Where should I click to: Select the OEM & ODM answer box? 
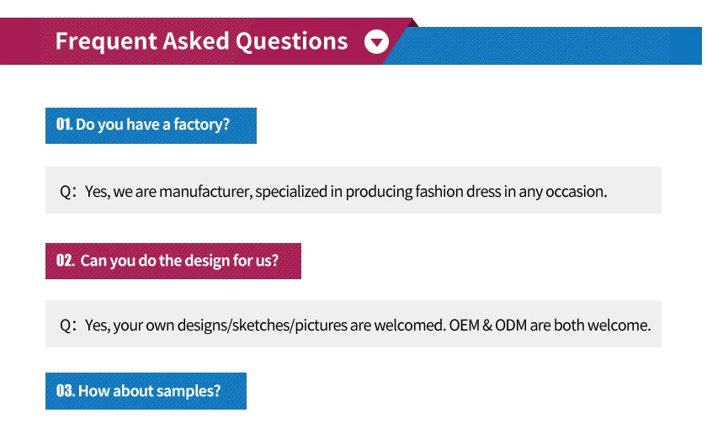click(x=353, y=324)
